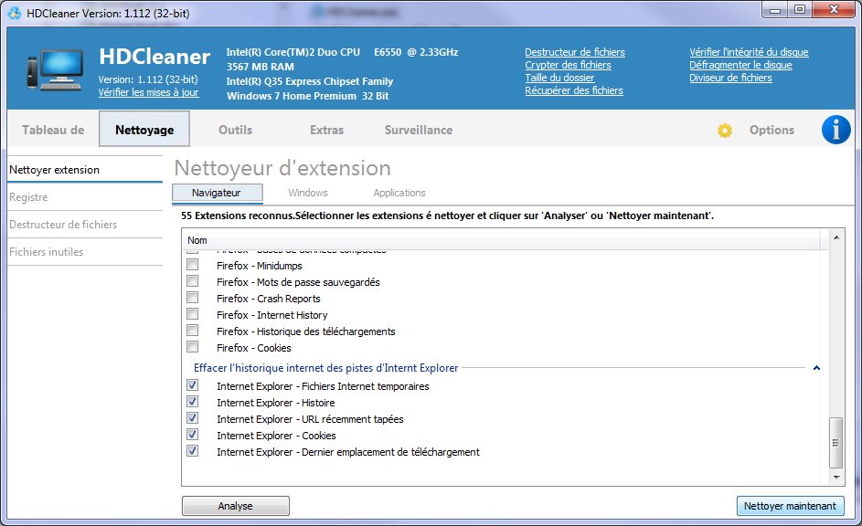The image size is (862, 526).
Task: Click Vérifier l'intégrité du disque link
Action: pos(749,52)
